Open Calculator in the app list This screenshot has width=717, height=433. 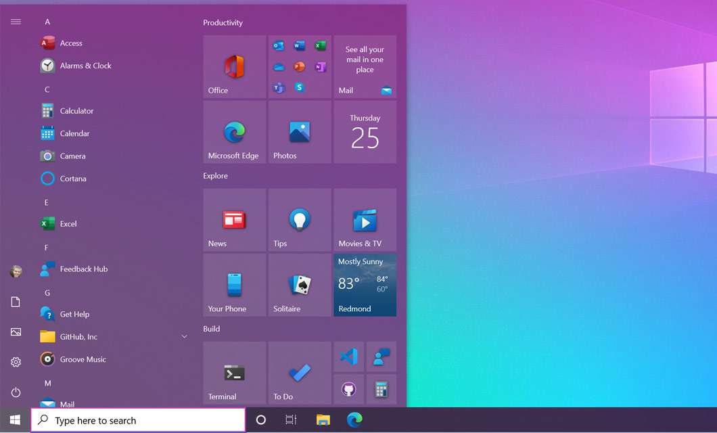[114, 111]
